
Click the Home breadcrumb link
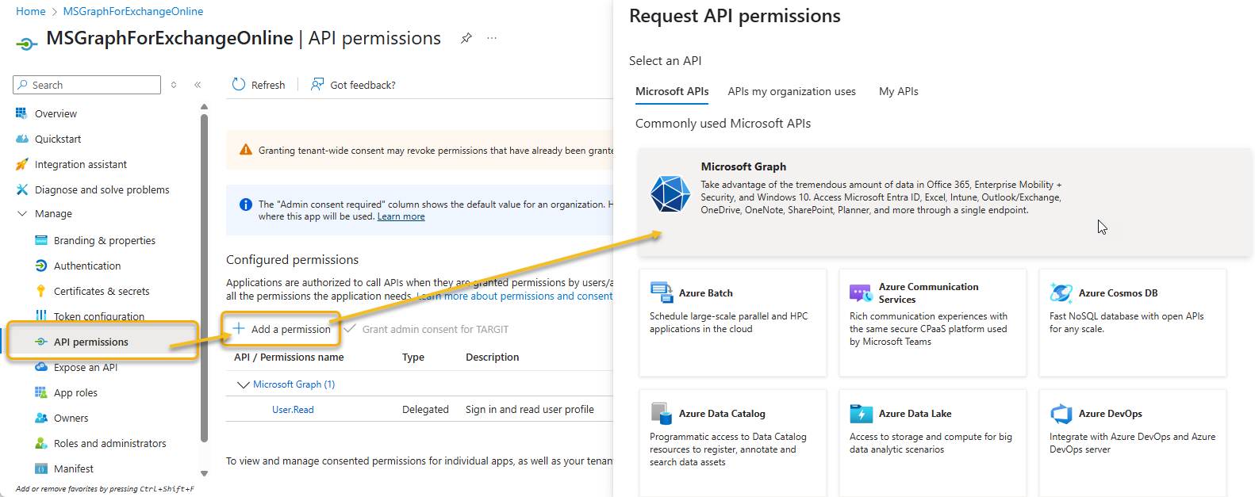tap(31, 11)
